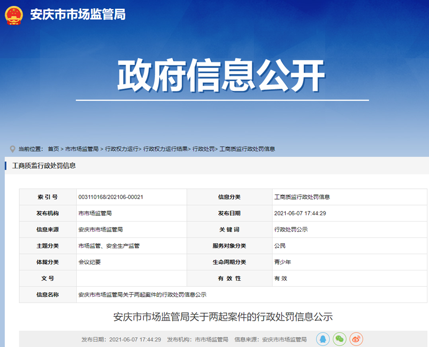Click 服务对象分类 value 公民
The width and height of the screenshot is (429, 347).
[279, 246]
